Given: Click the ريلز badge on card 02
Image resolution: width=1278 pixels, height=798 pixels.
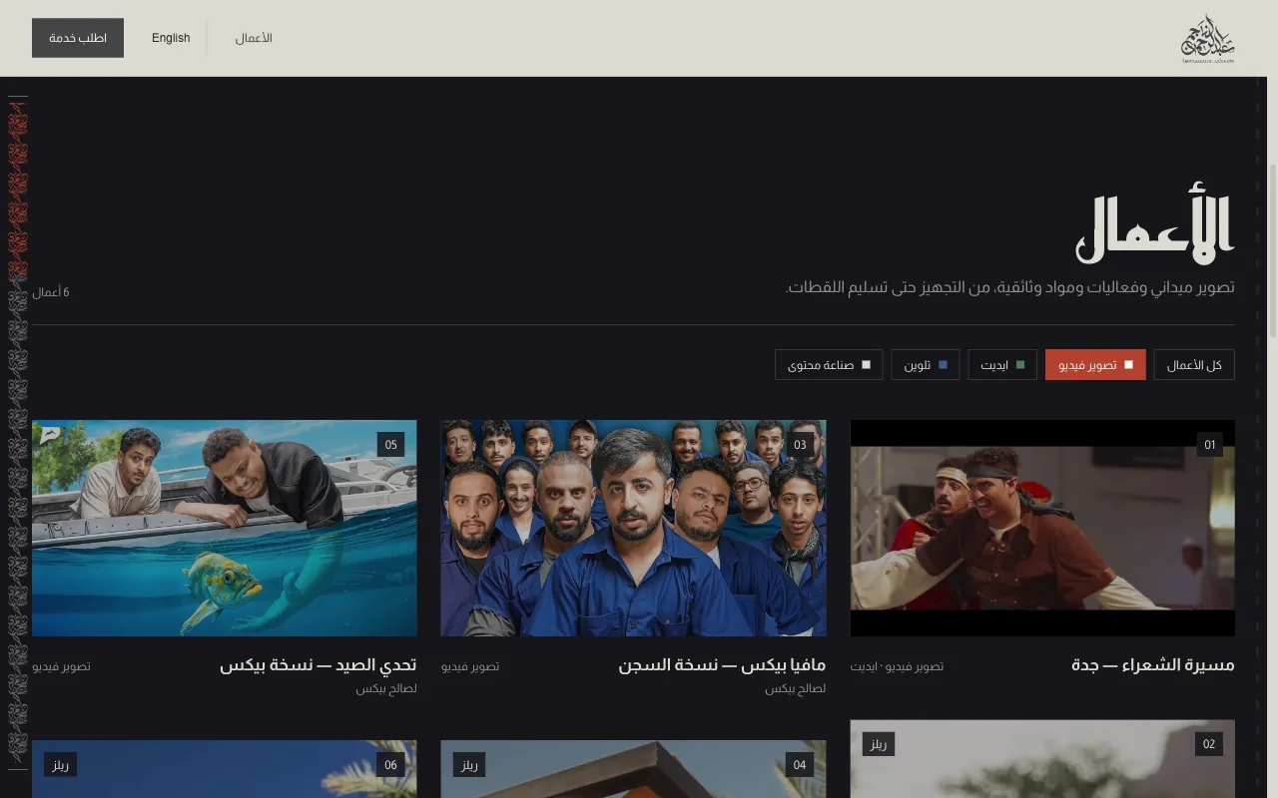Looking at the screenshot, I should click(x=879, y=744).
